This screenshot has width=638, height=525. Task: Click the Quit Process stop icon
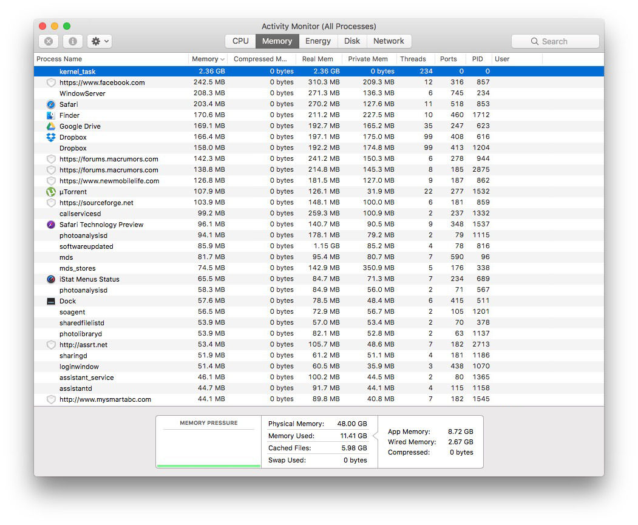tap(49, 41)
